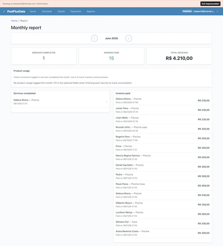Screen dimensions: 223x246
Task: Click the Invoices Paid count 15
Action: coord(111,58)
